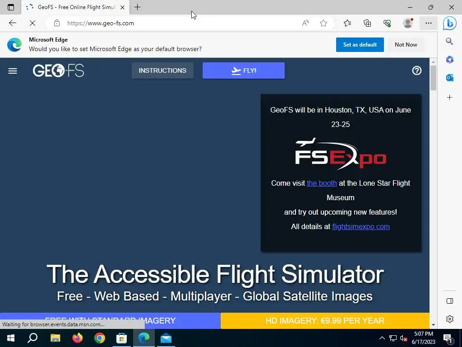Open the notifications action center
Viewport: 462px width, 347px height.
tap(448, 338)
